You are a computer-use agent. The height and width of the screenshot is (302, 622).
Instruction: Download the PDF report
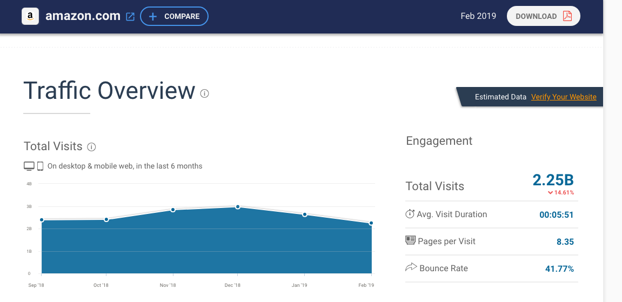(544, 16)
